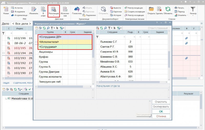Create a new document with the Новая button

(x=6, y=11)
